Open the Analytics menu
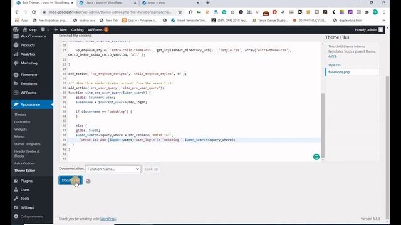This screenshot has width=401, height=225. pyautogui.click(x=32, y=54)
